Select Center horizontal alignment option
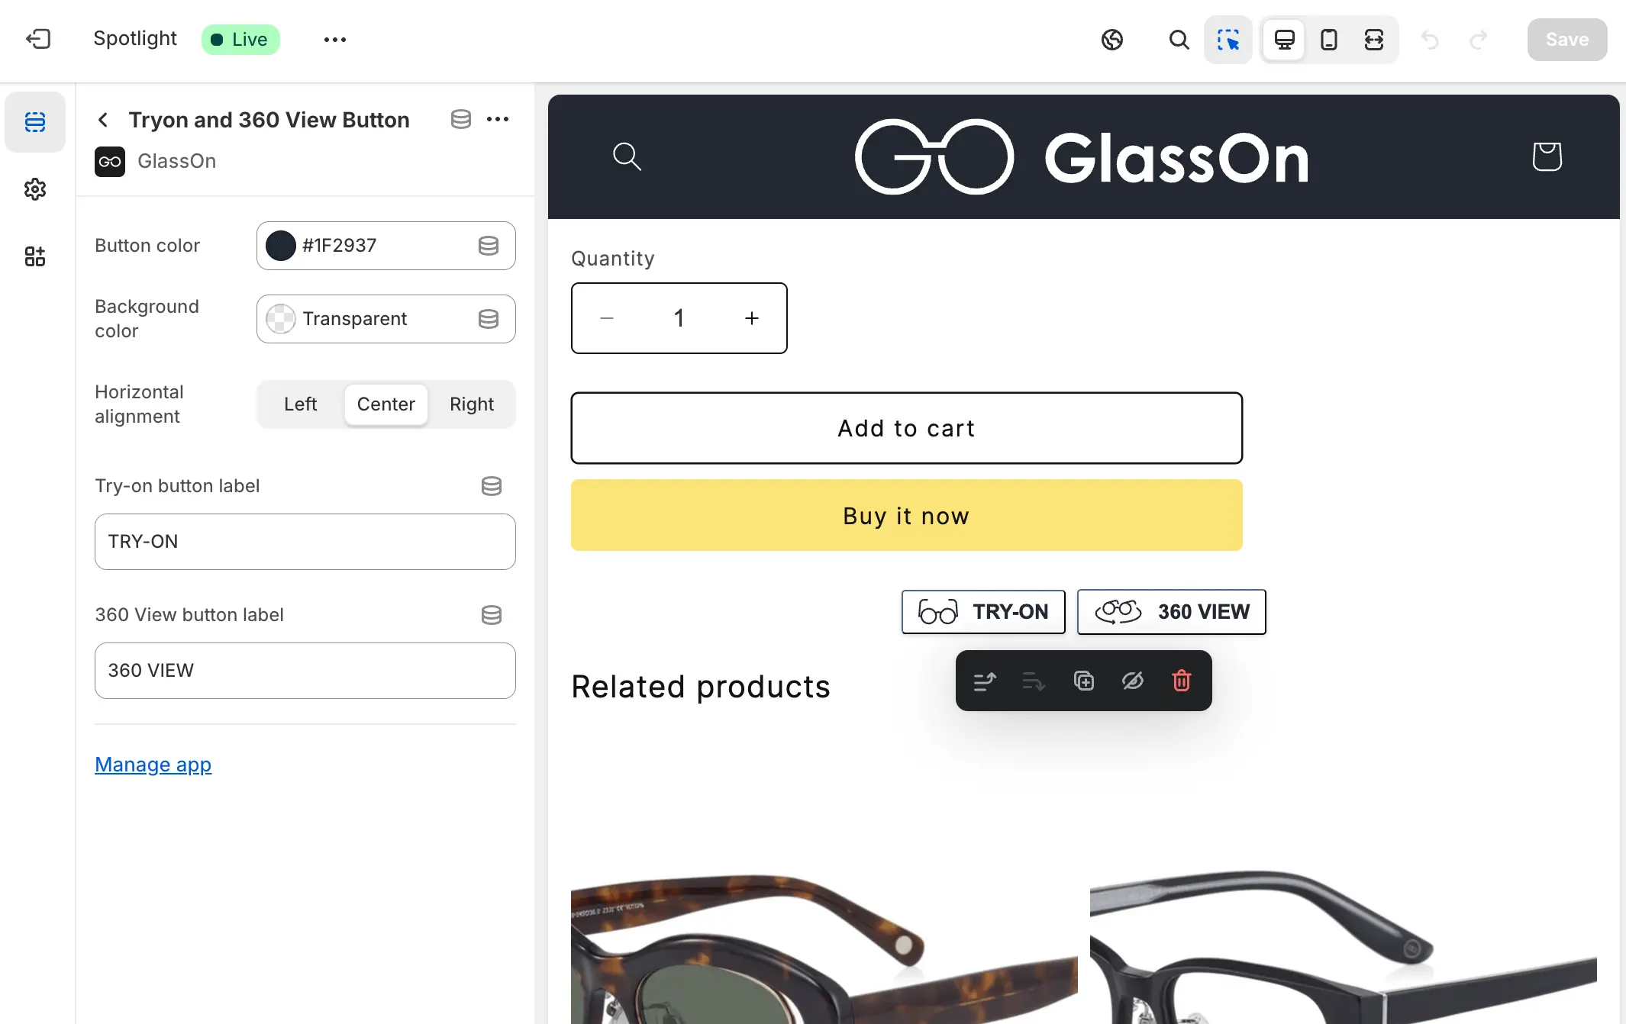 coord(386,404)
